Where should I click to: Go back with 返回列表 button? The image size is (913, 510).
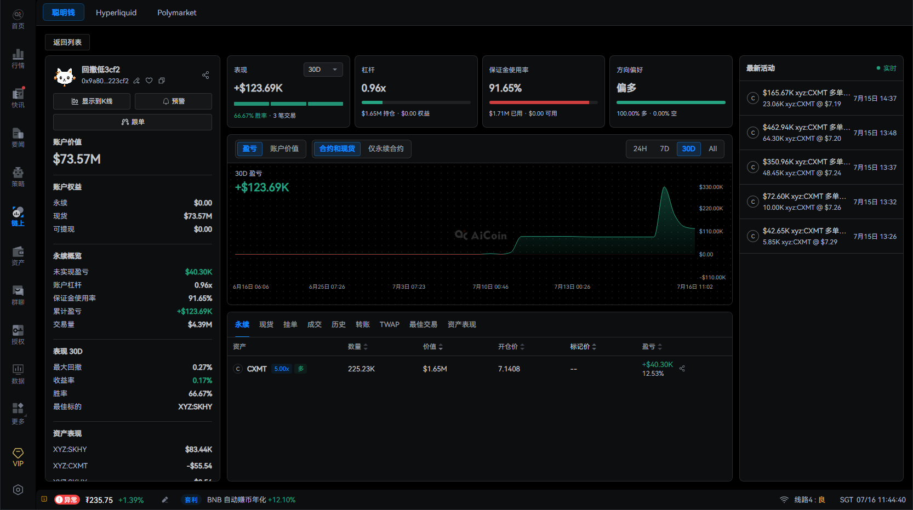coord(67,42)
